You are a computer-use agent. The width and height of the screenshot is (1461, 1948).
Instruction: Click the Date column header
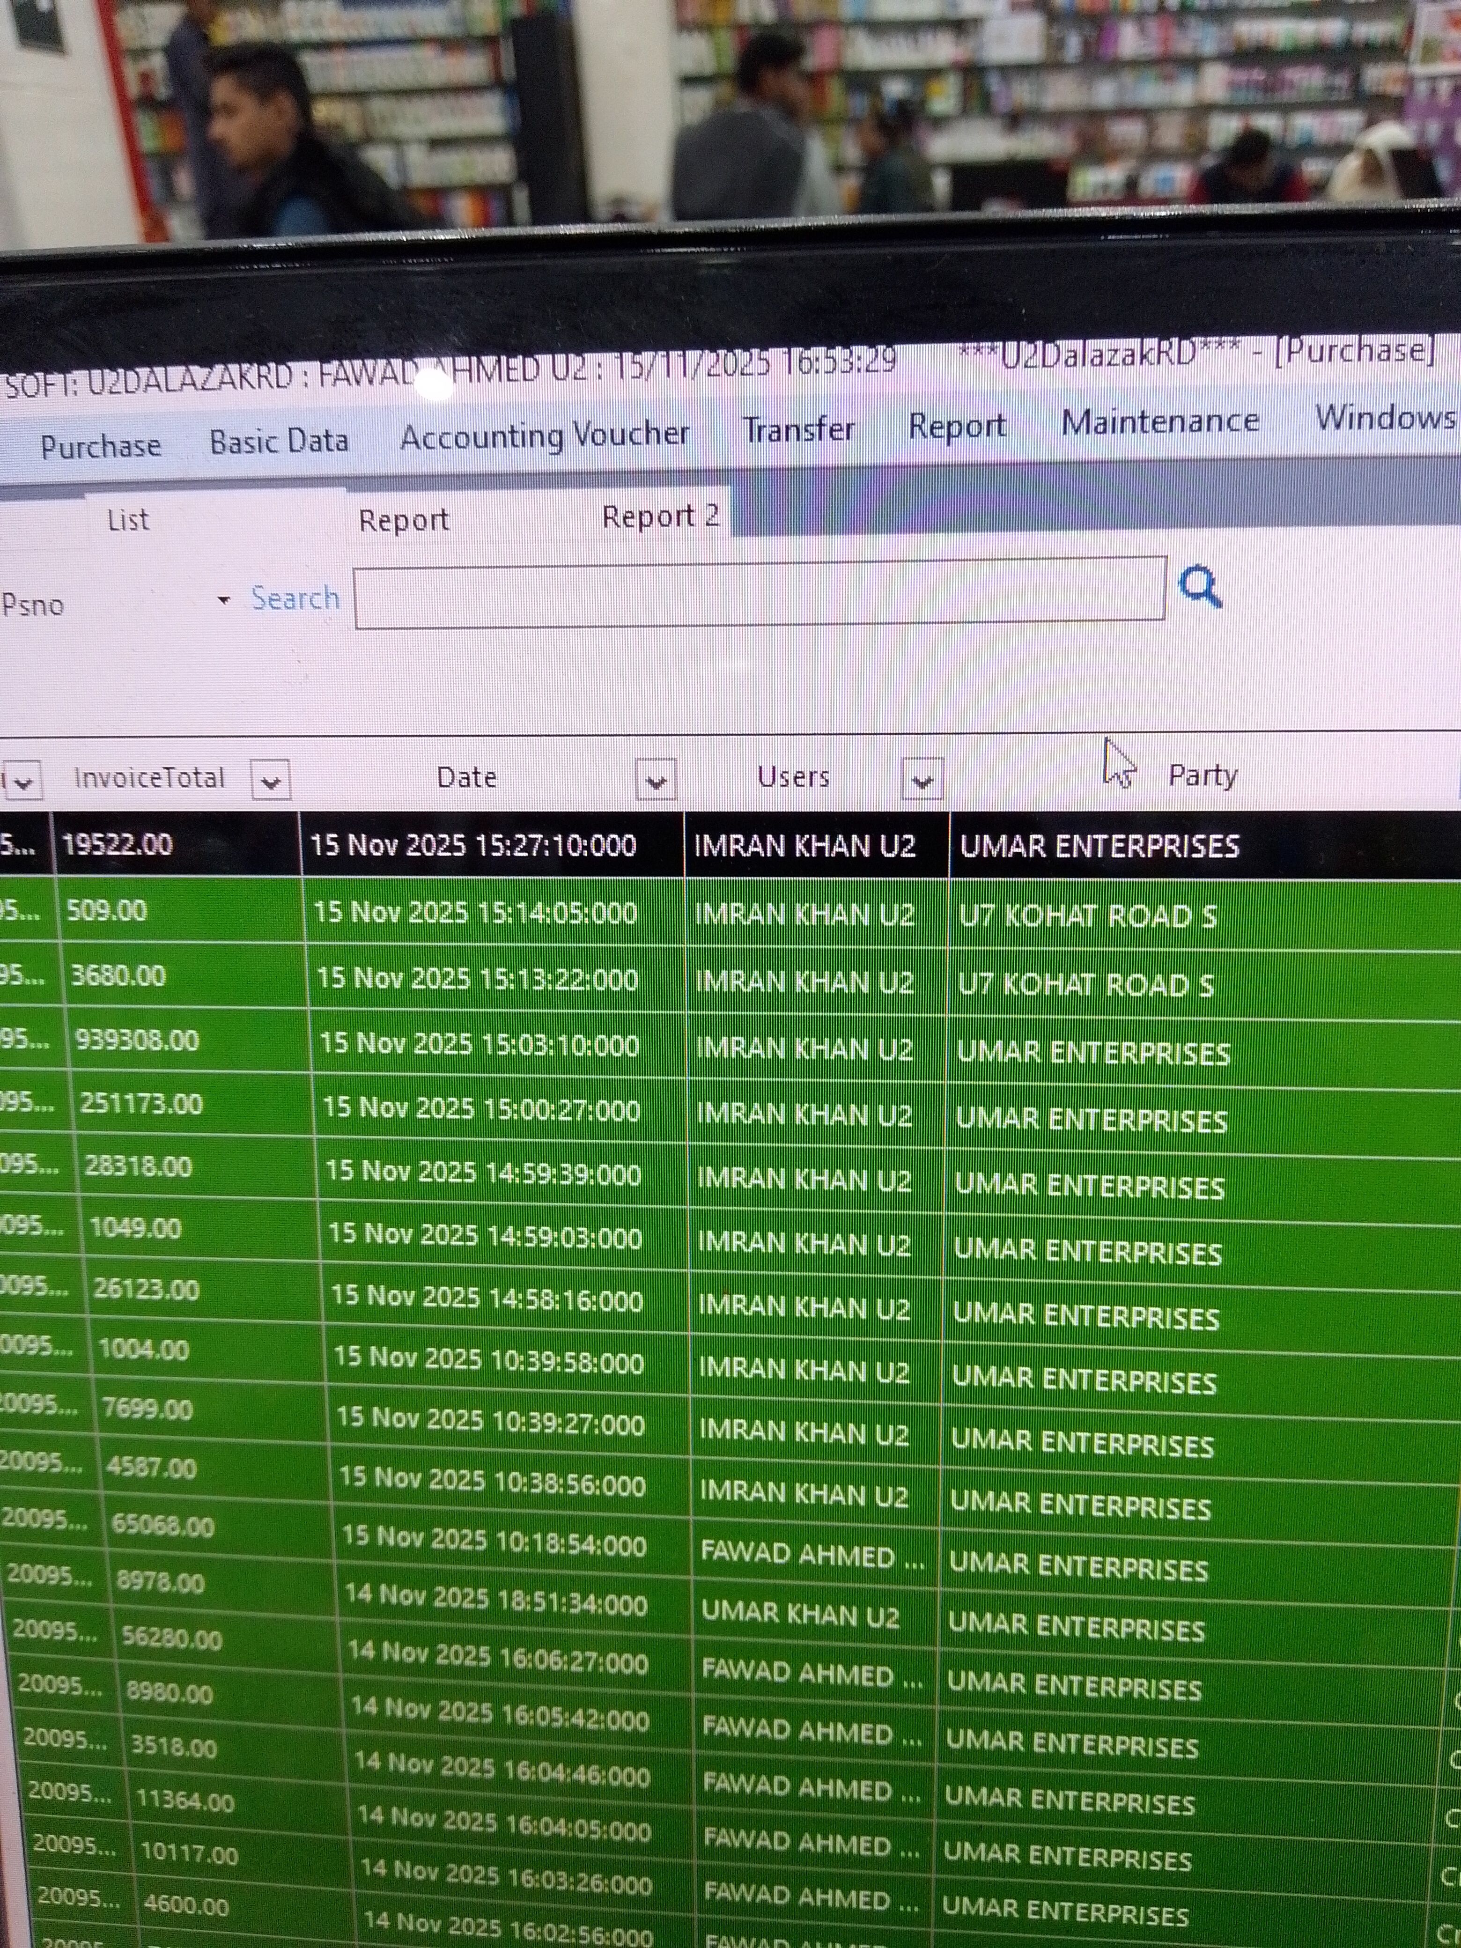point(467,778)
